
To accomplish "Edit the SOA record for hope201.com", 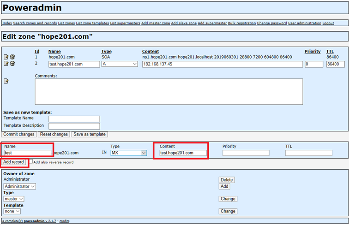I will 6,57.
